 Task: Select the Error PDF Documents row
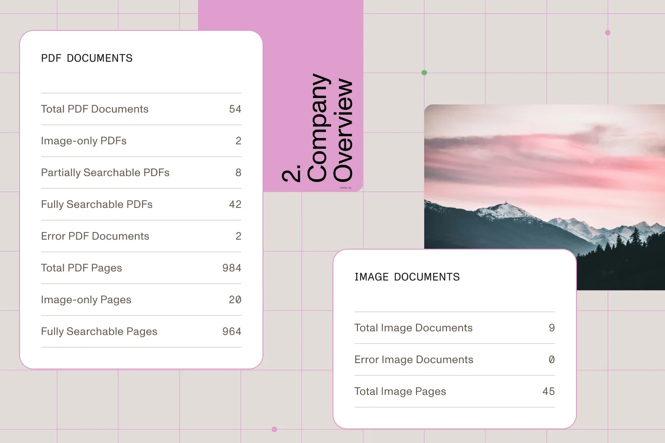tap(141, 236)
